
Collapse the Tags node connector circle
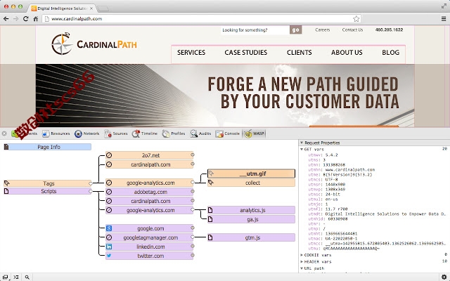tap(91, 183)
